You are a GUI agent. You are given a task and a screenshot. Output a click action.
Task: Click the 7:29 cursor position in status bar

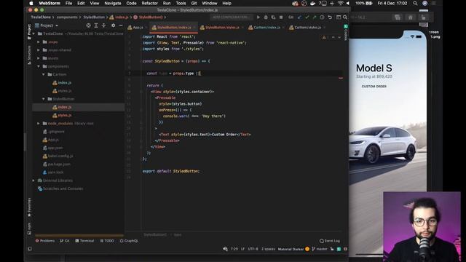point(234,249)
